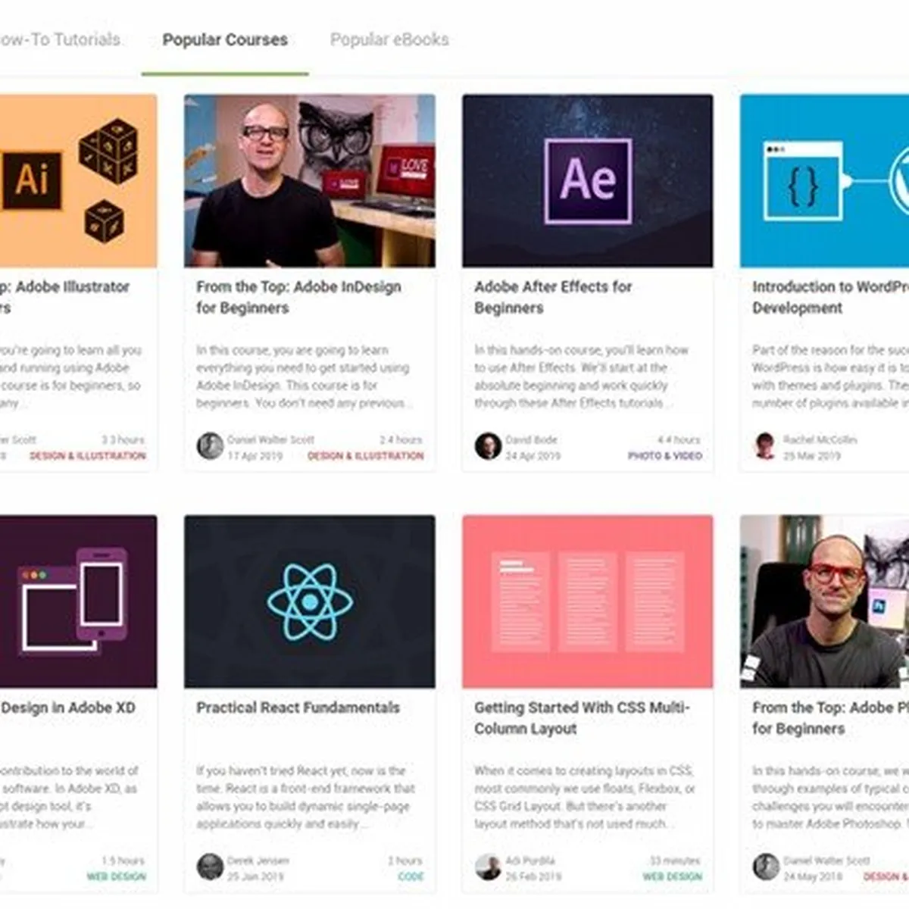Viewport: 909px width, 909px height.
Task: Open author name Rachel McCollin
Action: point(820,439)
